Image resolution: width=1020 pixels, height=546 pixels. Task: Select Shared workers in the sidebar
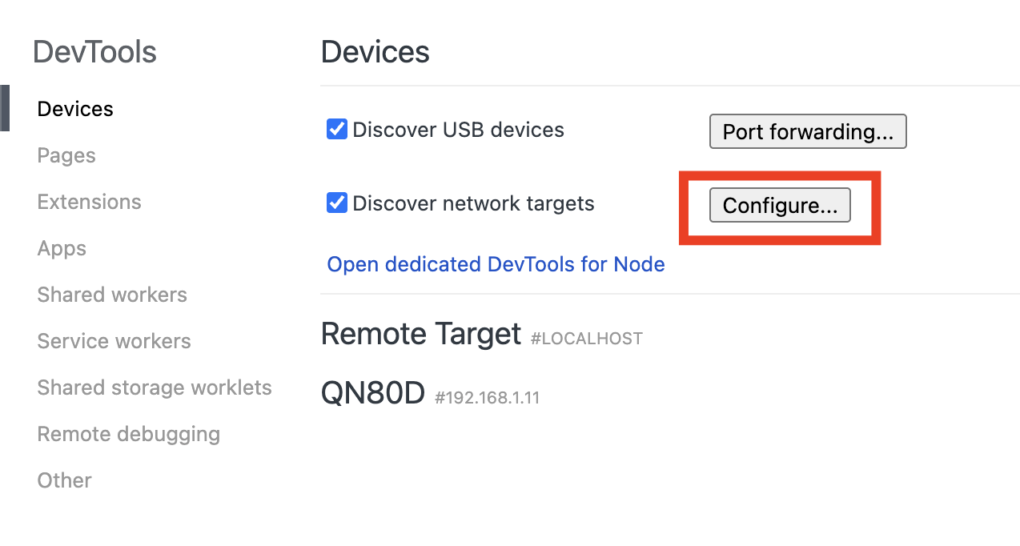(x=111, y=295)
